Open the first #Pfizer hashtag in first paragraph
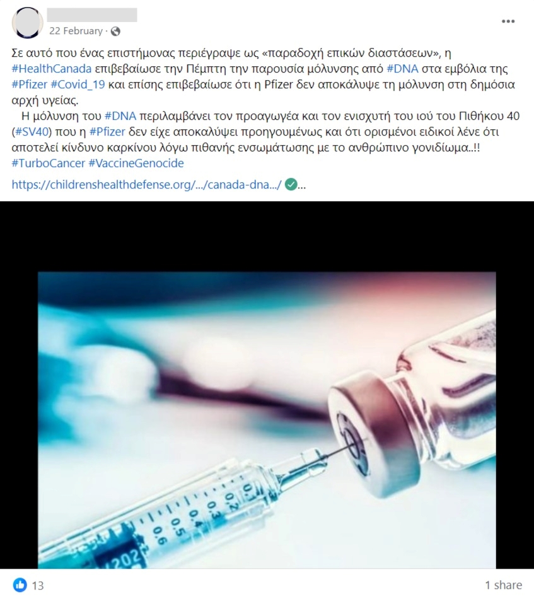Screen dimensions: 534x599 click(30, 84)
